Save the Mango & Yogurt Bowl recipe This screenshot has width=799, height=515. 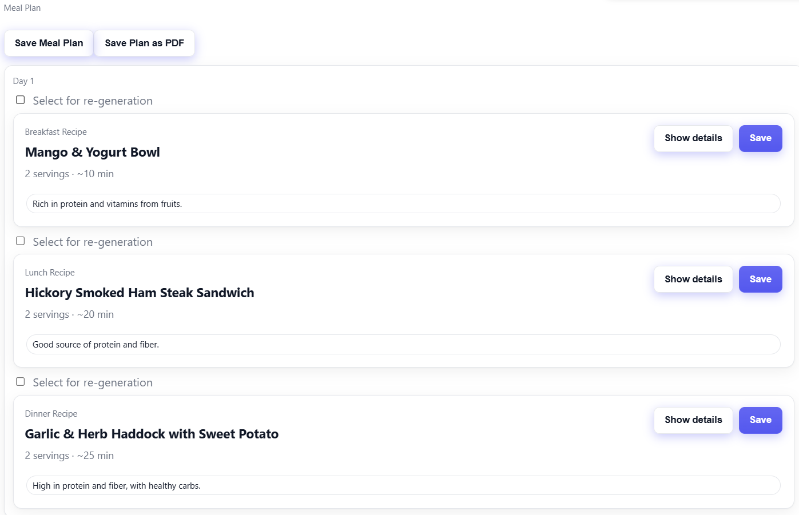760,138
